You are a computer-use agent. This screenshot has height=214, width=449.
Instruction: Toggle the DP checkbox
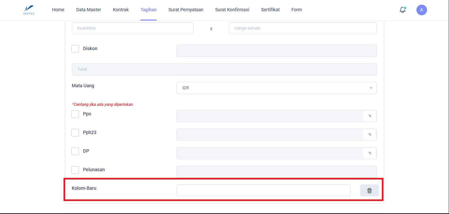(75, 151)
